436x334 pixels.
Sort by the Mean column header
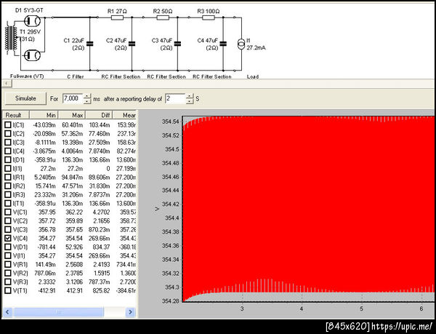124,115
